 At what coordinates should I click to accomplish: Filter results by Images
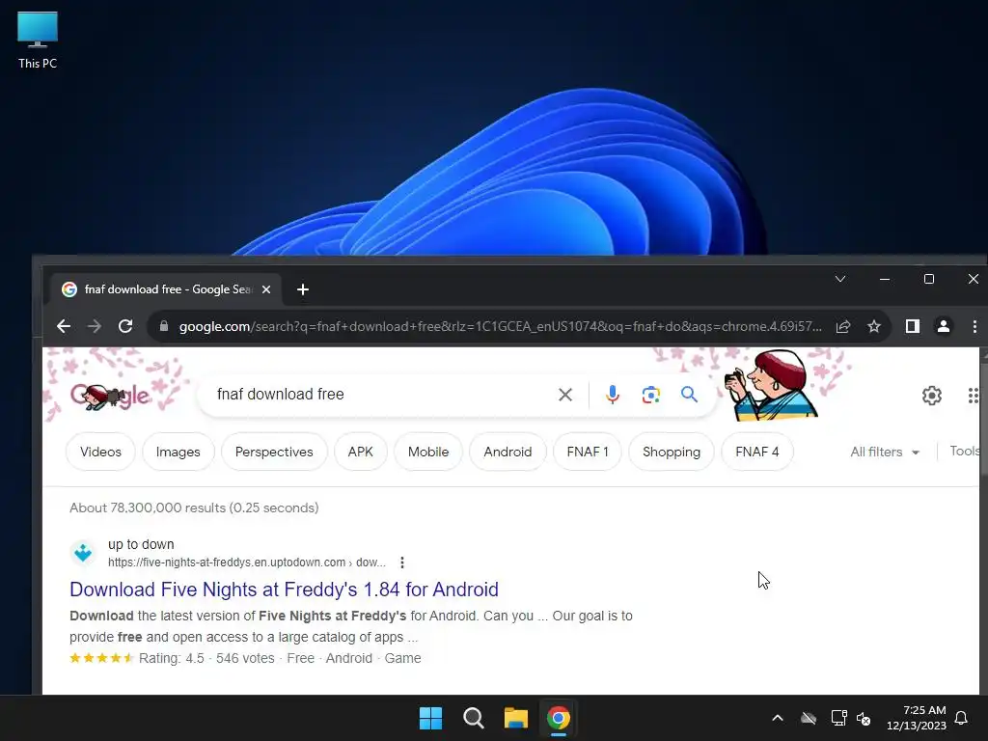pyautogui.click(x=178, y=452)
